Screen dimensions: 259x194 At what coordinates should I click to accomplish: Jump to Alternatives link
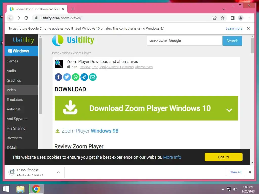point(144,67)
